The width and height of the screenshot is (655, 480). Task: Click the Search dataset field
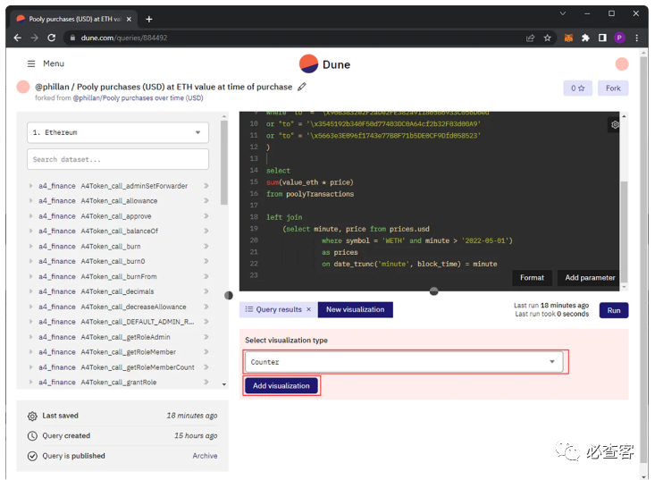tap(118, 159)
